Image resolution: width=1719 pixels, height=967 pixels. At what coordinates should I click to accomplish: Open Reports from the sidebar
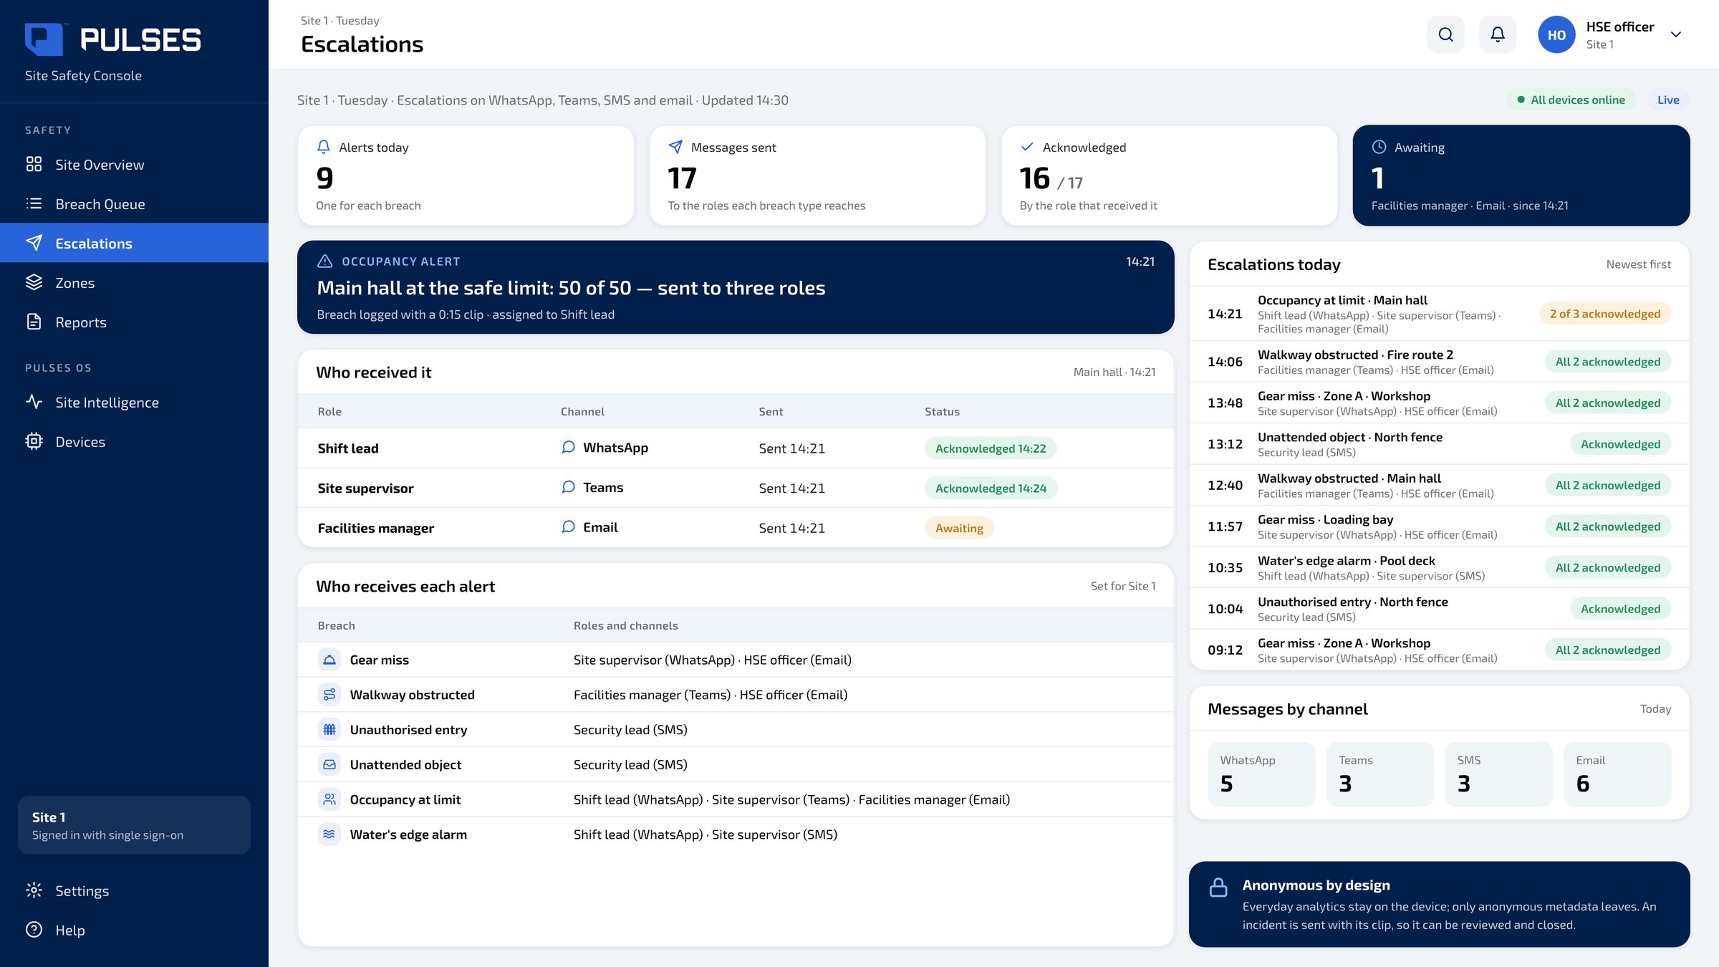134,322
